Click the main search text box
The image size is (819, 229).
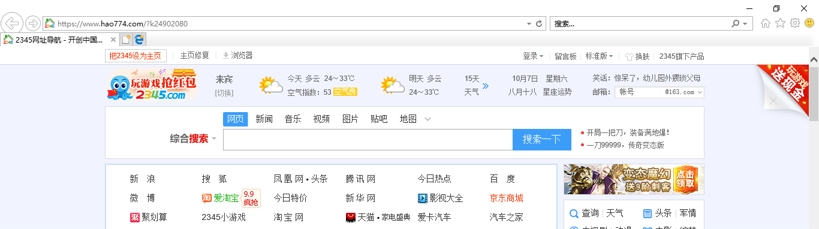(368, 140)
